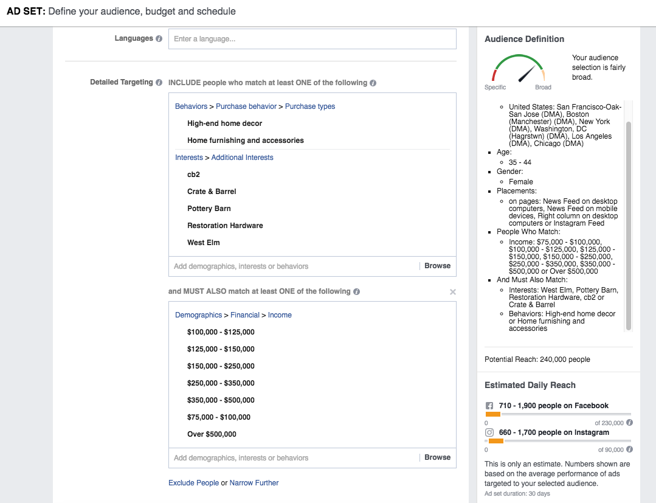Click the Purchase behavior breadcrumb link
The height and width of the screenshot is (503, 656).
tap(246, 106)
